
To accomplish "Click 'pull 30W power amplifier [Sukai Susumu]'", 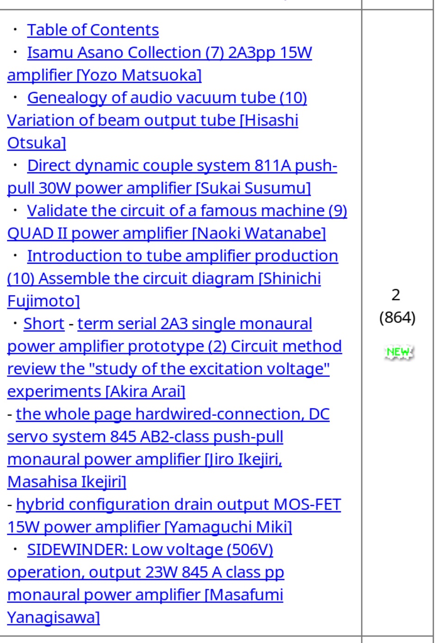I will coord(159,188).
